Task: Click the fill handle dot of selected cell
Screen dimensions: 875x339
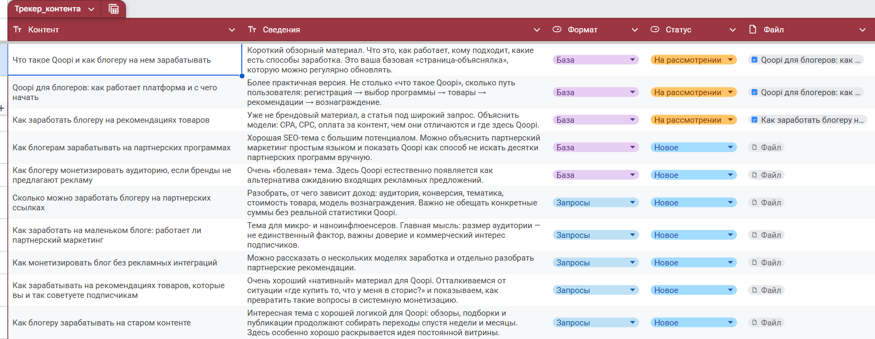Action: [242, 76]
